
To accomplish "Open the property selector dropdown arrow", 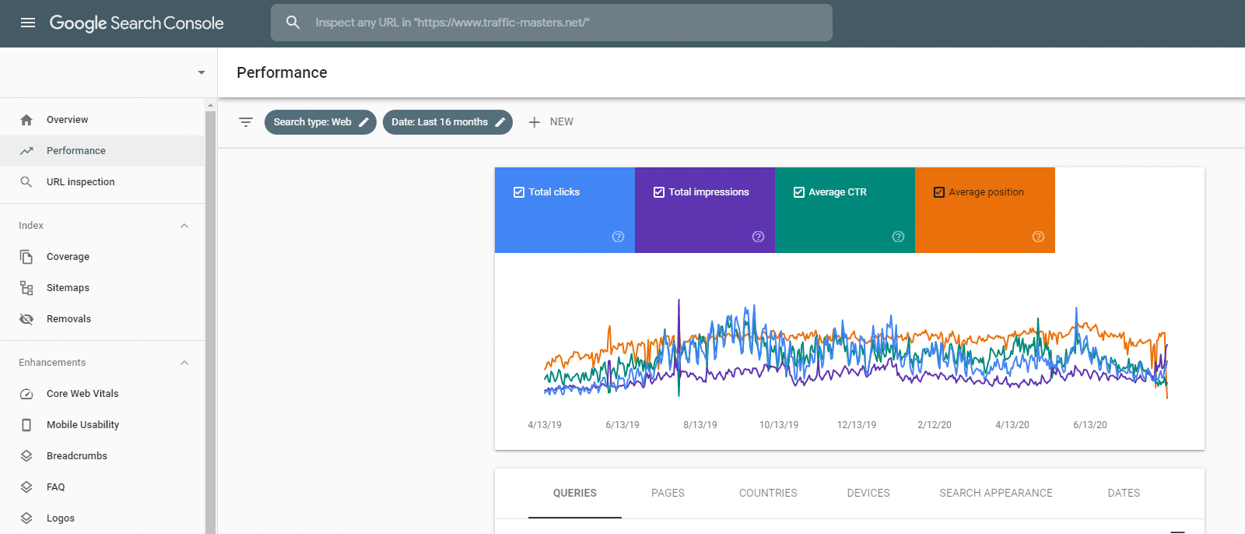I will (x=202, y=72).
